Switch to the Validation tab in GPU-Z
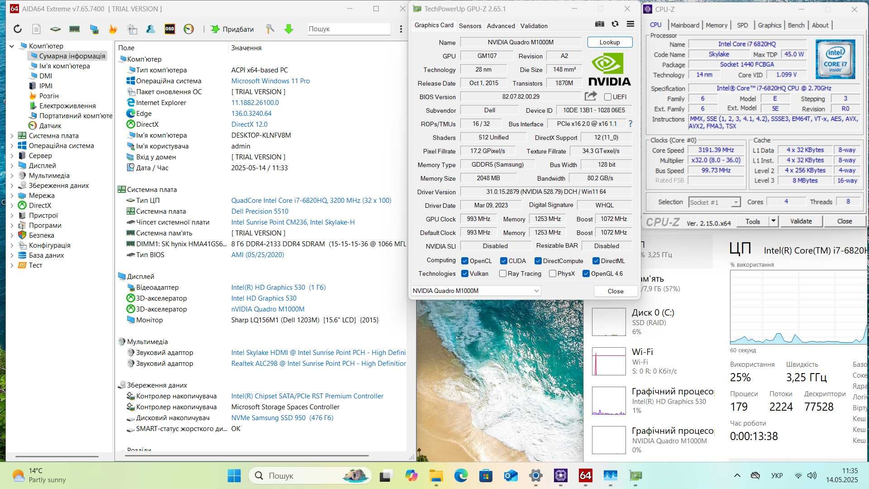Viewport: 869px width, 489px height. pos(534,26)
